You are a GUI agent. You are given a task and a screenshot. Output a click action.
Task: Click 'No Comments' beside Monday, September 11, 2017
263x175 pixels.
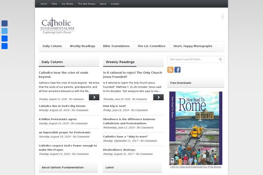(x=149, y=141)
